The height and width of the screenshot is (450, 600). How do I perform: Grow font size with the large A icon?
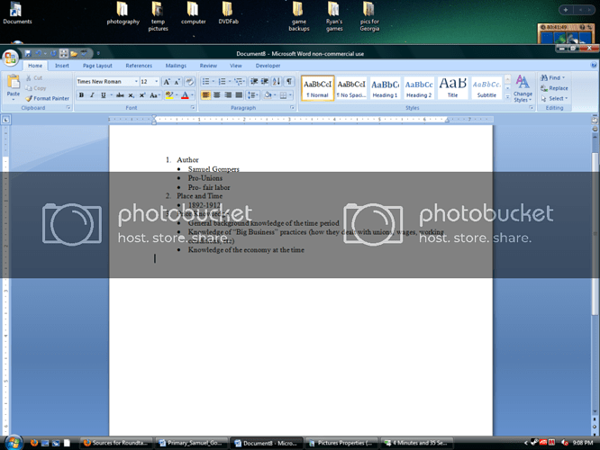click(167, 82)
